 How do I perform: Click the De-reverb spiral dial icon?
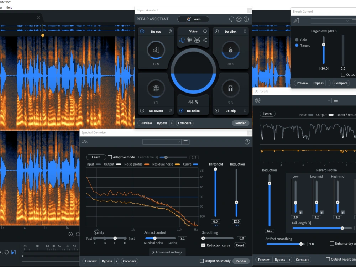point(156,88)
